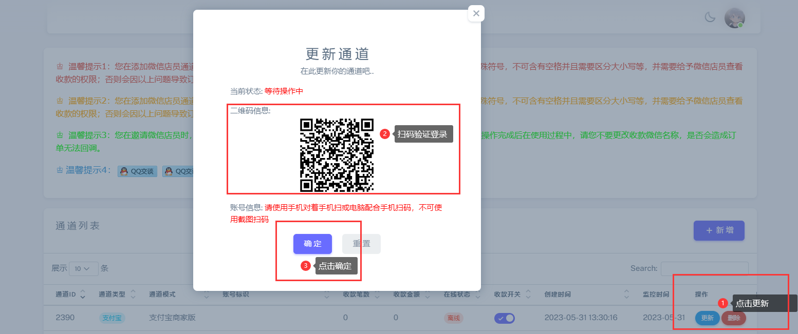Sort the table by 通道ID column
This screenshot has height=334, width=798.
pyautogui.click(x=83, y=294)
